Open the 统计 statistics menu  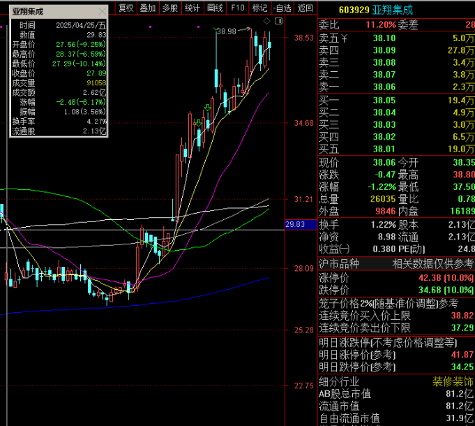click(193, 8)
